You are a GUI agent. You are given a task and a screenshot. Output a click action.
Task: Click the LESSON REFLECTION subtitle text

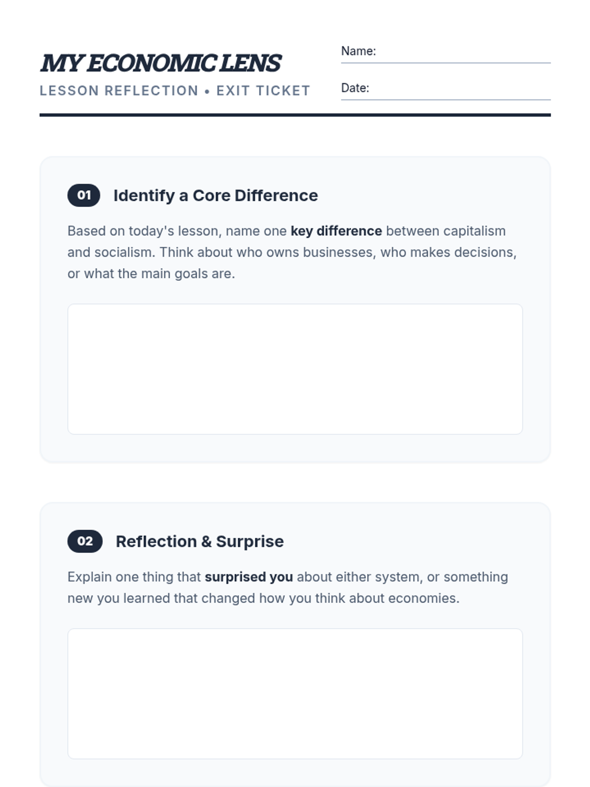(119, 91)
